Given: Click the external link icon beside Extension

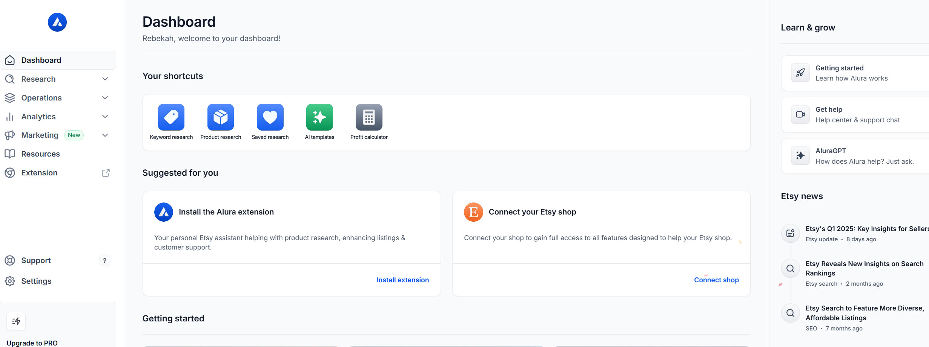Looking at the screenshot, I should tap(106, 173).
